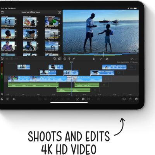
Task: Select the first long green audio clip
Action: click(x=33, y=85)
